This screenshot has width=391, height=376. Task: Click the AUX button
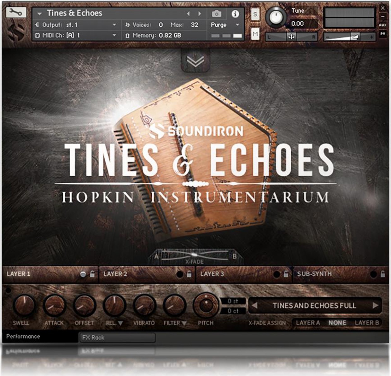point(383,25)
